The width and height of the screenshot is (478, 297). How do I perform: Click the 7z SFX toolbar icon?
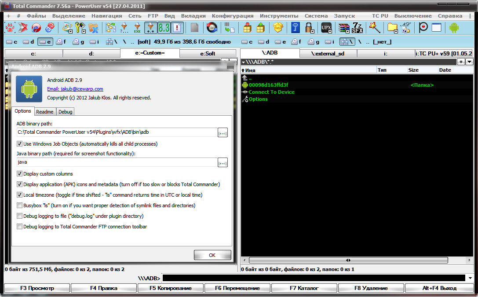pos(357,28)
